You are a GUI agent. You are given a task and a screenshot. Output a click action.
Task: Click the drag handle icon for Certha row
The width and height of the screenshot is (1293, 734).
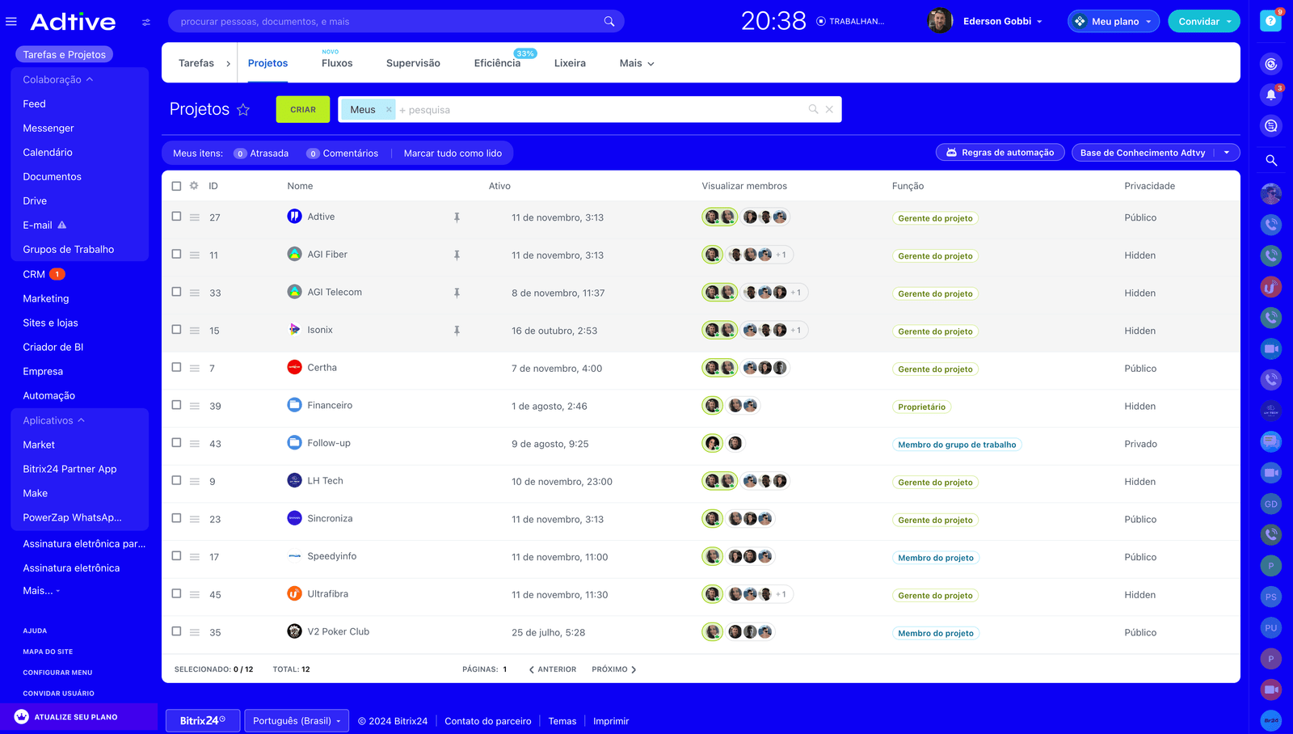[x=195, y=369]
